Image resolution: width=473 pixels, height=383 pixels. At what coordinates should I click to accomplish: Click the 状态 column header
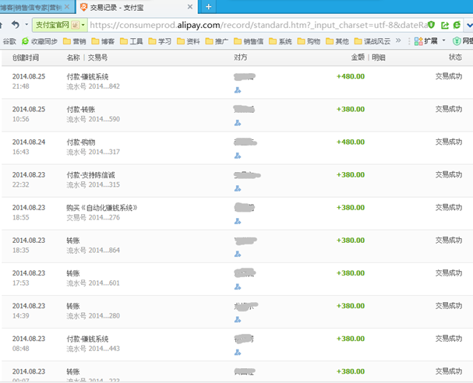click(455, 58)
